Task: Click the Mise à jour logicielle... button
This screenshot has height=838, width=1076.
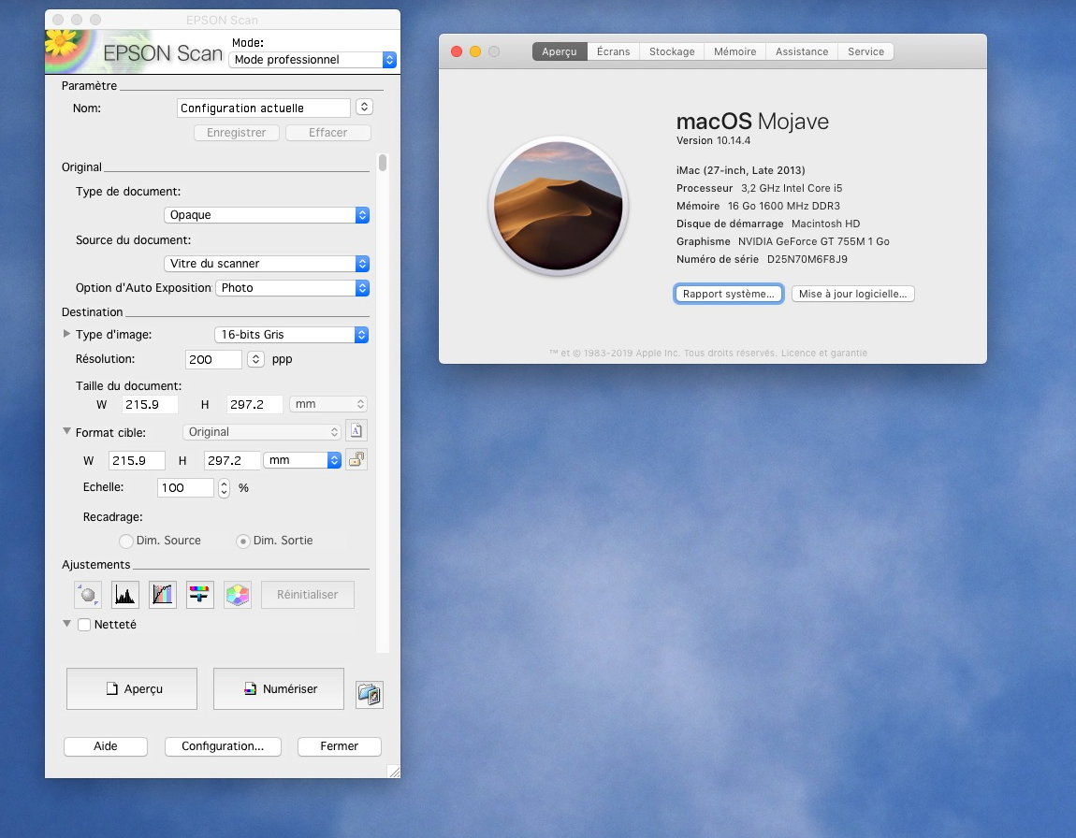Action: (853, 294)
